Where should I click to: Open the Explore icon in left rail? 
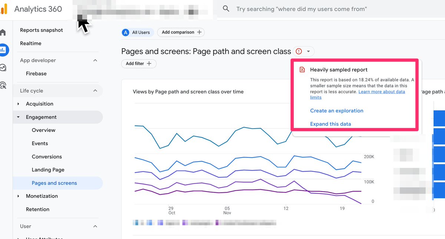point(3,68)
